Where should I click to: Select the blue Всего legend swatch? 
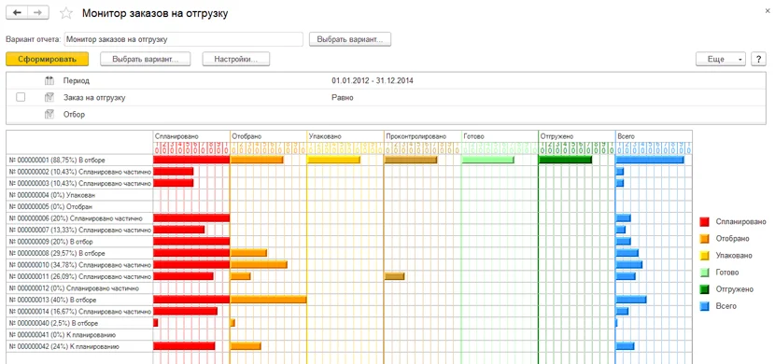(x=705, y=306)
